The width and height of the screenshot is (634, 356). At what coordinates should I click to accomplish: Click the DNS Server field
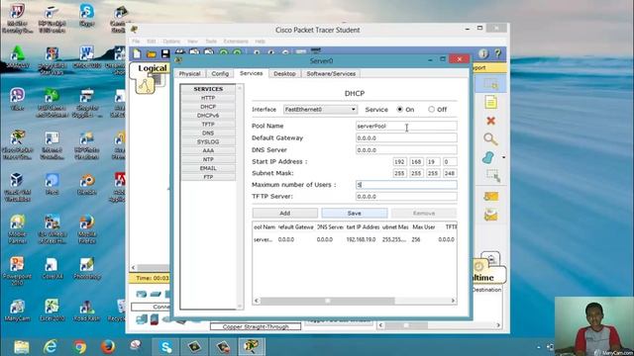pyautogui.click(x=406, y=150)
